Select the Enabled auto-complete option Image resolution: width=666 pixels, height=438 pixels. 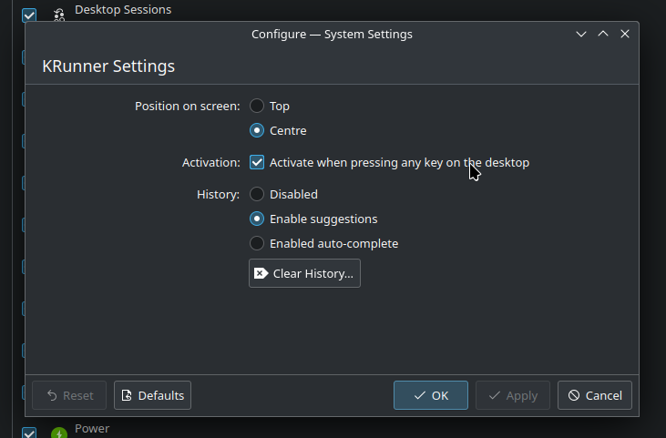pos(258,243)
